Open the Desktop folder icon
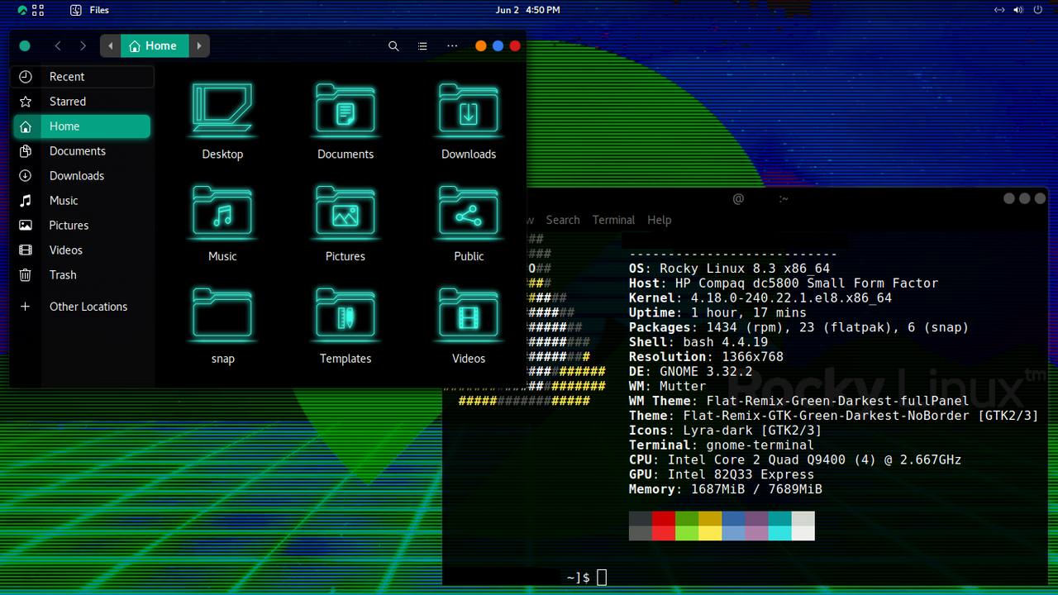 [x=222, y=109]
